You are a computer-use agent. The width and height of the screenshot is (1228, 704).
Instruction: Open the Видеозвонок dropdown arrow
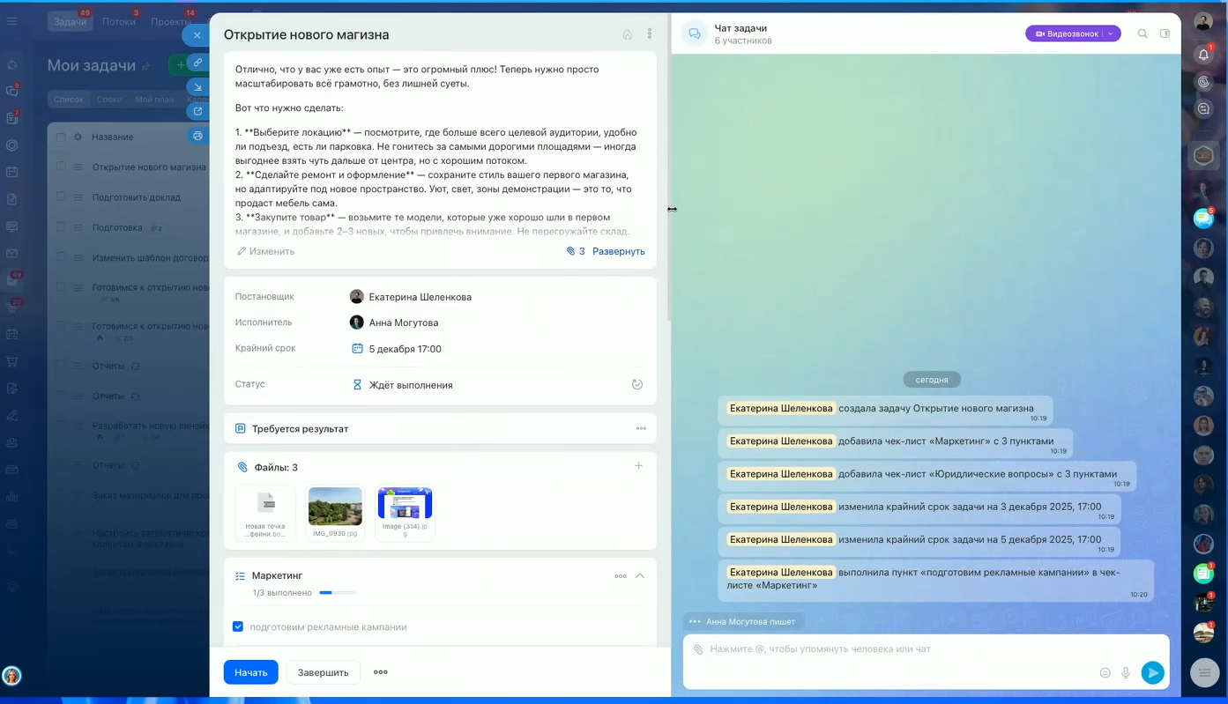(x=1111, y=33)
